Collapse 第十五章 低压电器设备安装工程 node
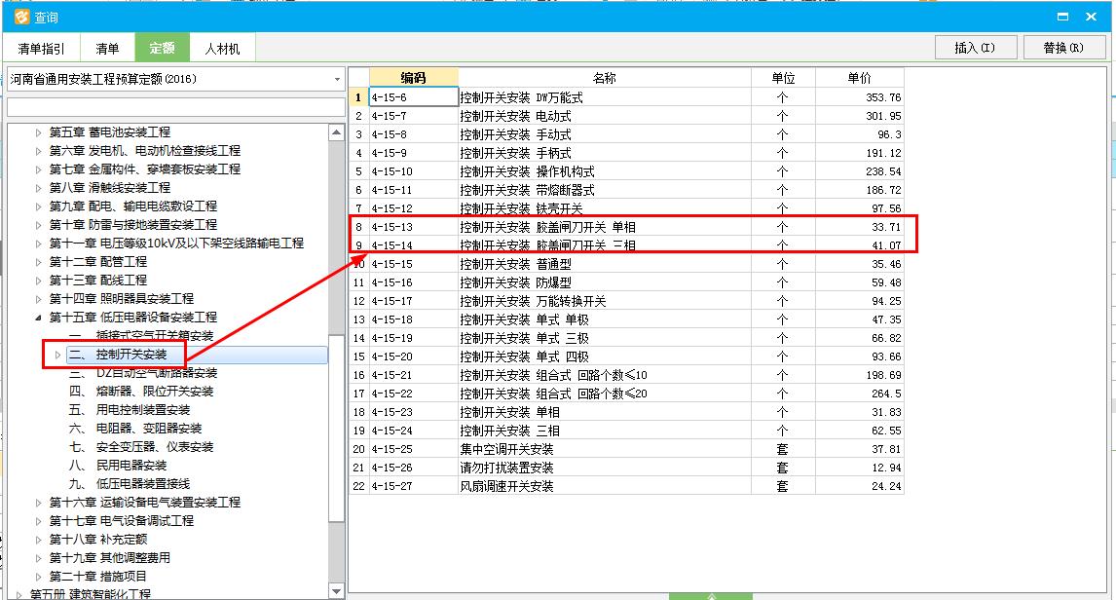 pos(38,318)
